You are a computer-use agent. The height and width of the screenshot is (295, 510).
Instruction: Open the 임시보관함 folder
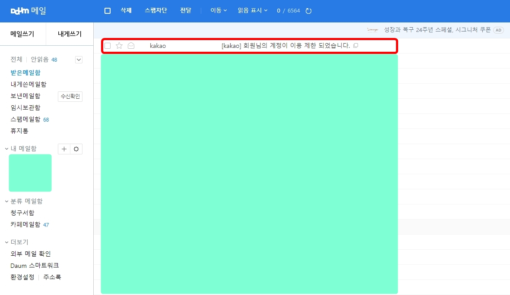(25, 107)
